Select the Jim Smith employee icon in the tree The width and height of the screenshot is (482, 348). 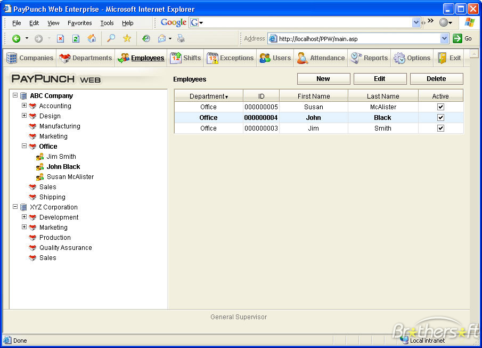pos(39,157)
